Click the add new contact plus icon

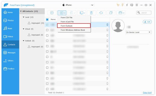(52, 13)
